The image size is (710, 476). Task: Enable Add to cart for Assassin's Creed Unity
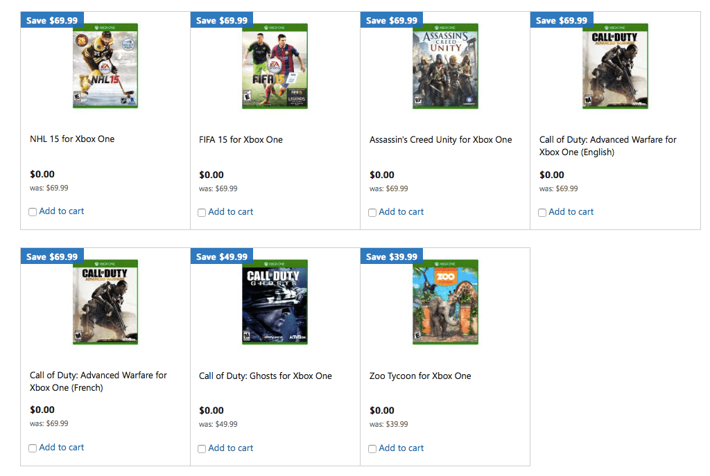[372, 213]
